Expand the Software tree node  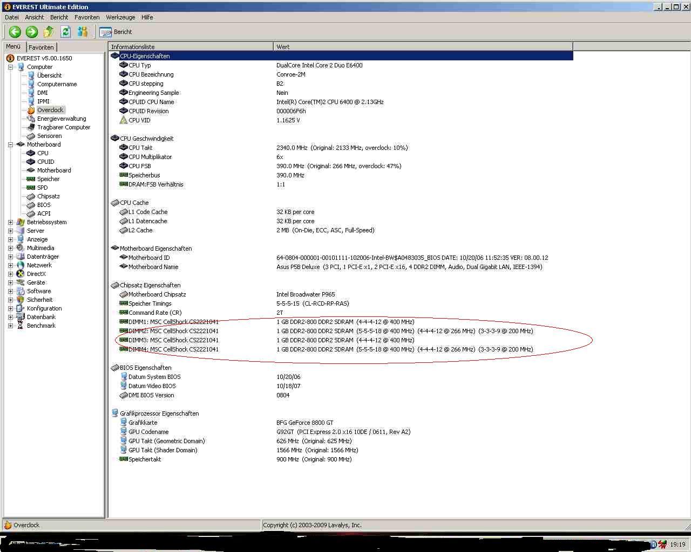click(x=10, y=291)
